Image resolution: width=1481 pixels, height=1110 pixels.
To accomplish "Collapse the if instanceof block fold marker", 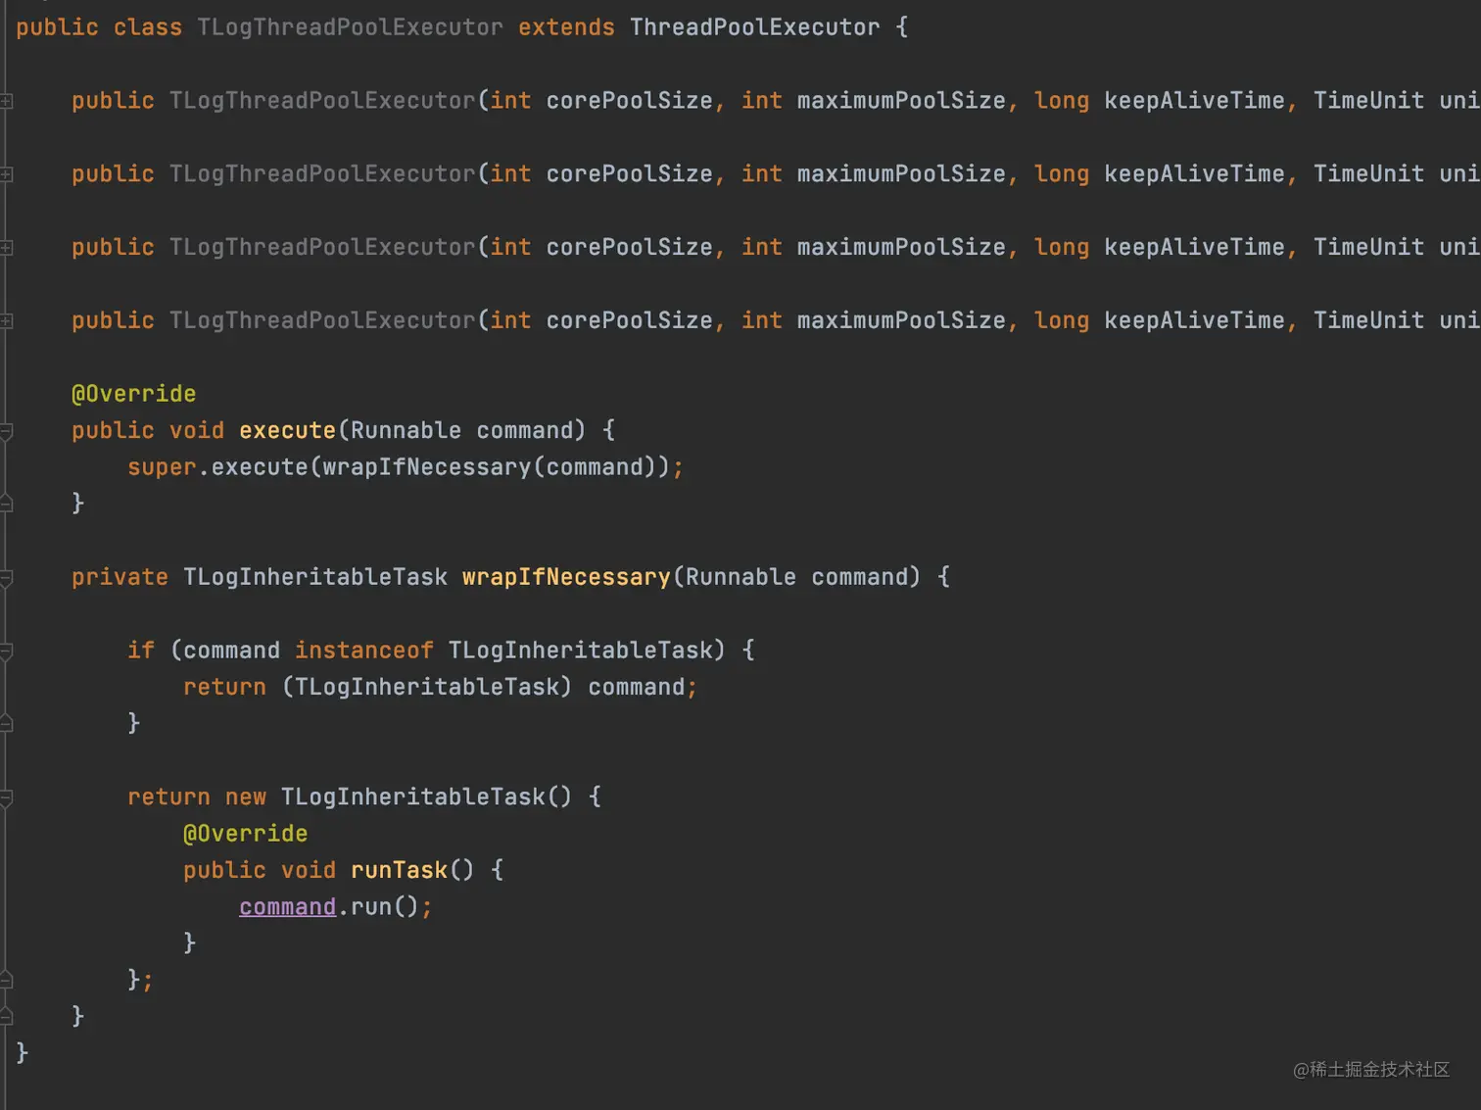I will pos(6,652).
